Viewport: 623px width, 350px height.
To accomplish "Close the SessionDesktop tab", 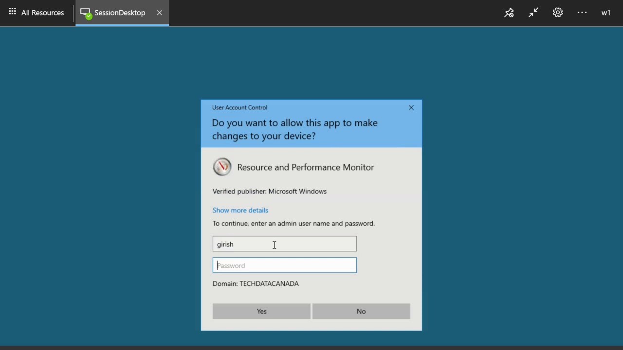I will pyautogui.click(x=159, y=13).
